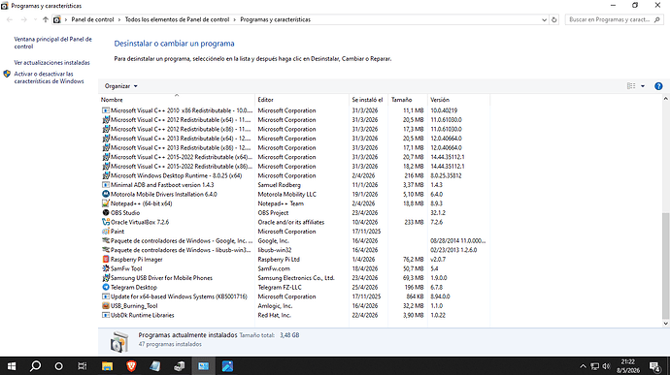Open Activar o desactivar características de Windows
670x375 pixels.
pyautogui.click(x=50, y=78)
